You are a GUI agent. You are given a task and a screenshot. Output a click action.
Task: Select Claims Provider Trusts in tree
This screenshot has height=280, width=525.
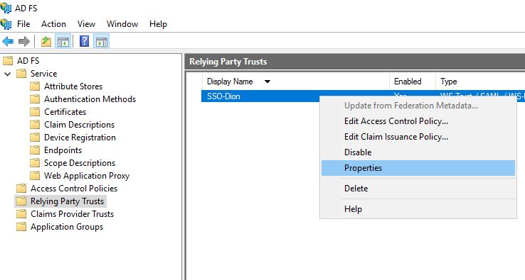pyautogui.click(x=72, y=214)
